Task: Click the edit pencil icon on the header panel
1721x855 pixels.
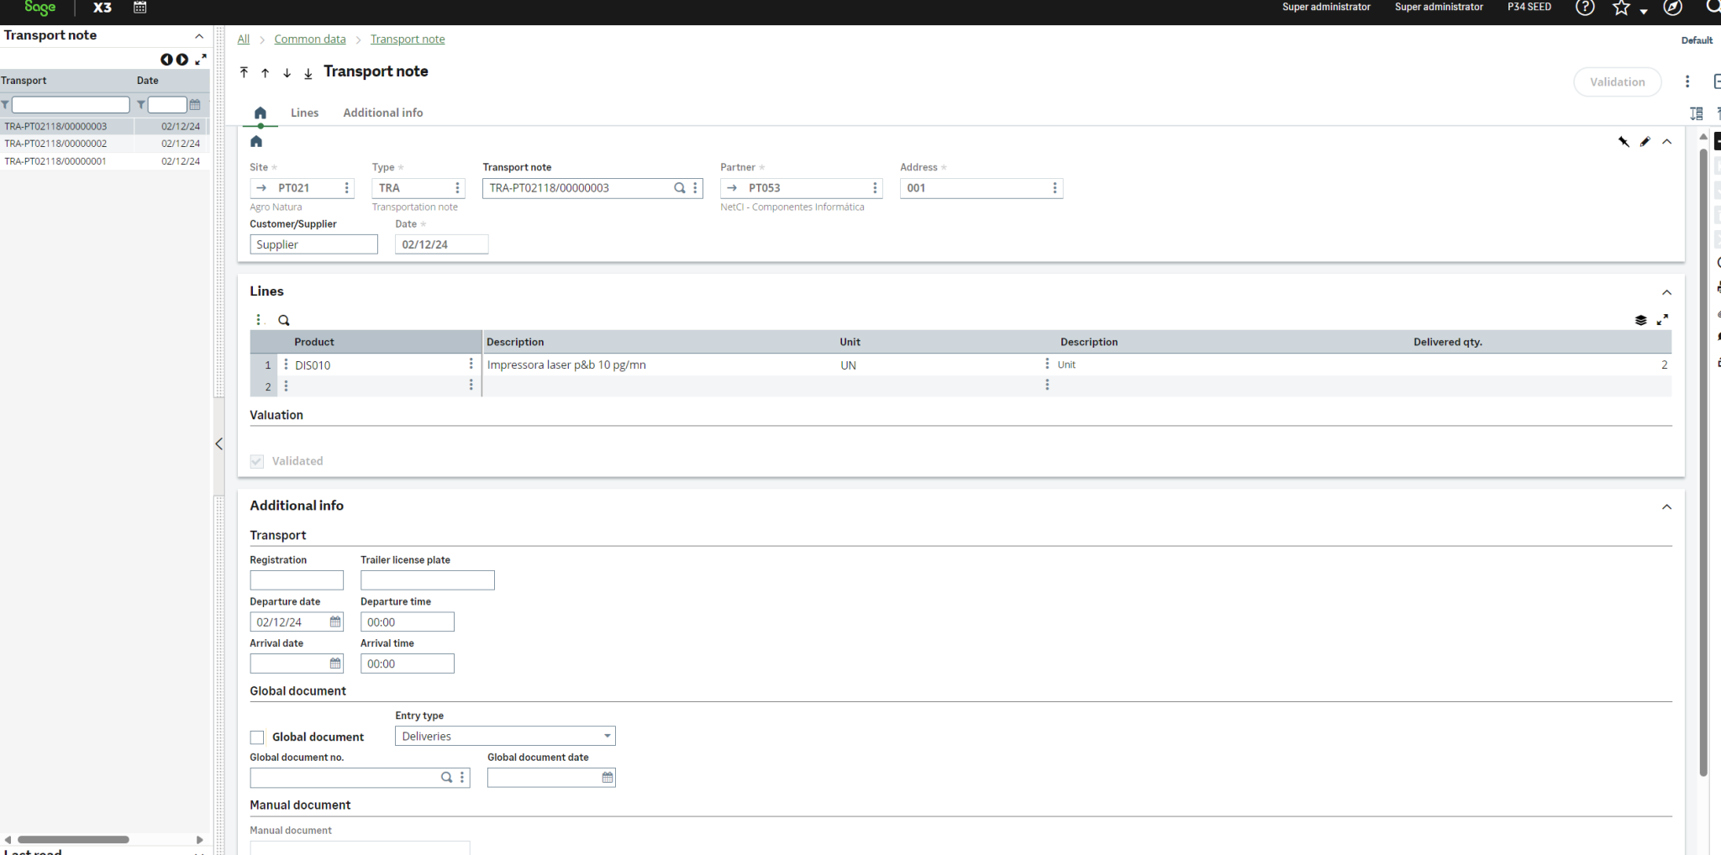Action: [x=1645, y=142]
